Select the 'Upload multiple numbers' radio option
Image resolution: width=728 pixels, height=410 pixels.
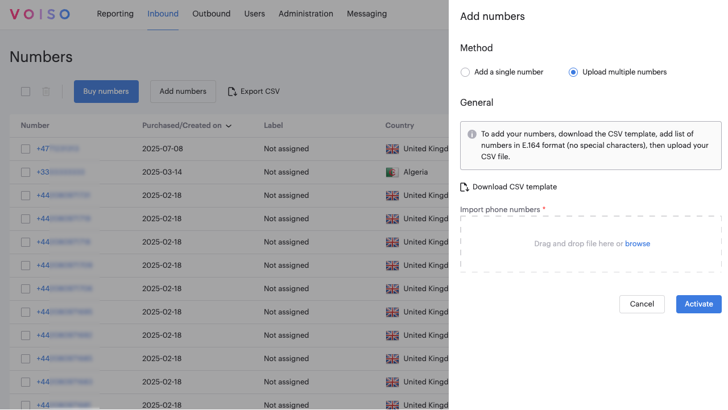pyautogui.click(x=573, y=72)
